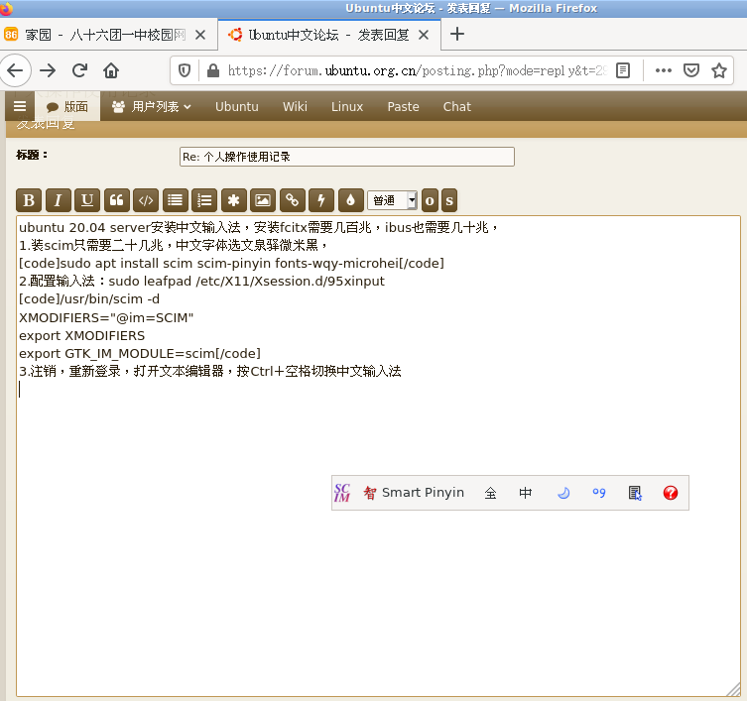Insert code tags with the </> button
Viewport: 747px width, 701px height.
pyautogui.click(x=146, y=200)
